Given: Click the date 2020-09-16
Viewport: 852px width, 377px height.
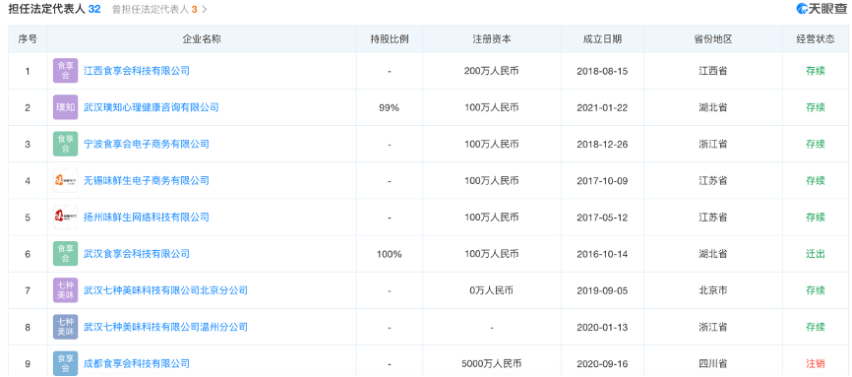Looking at the screenshot, I should 602,363.
